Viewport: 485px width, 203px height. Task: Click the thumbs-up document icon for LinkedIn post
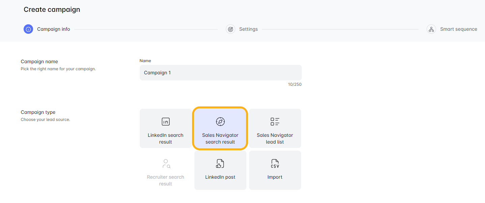(220, 164)
